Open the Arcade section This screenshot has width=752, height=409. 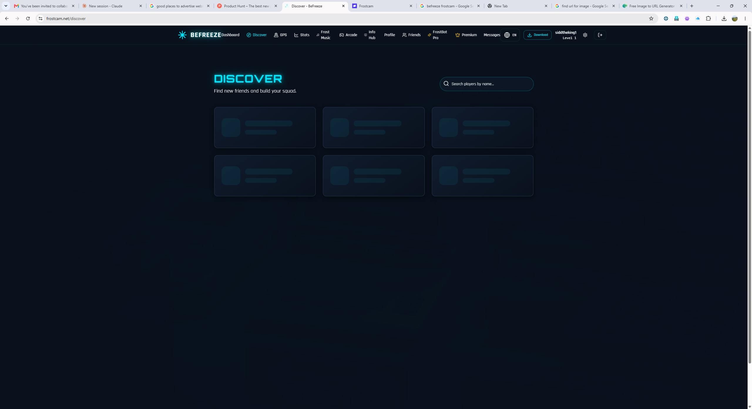(x=348, y=35)
